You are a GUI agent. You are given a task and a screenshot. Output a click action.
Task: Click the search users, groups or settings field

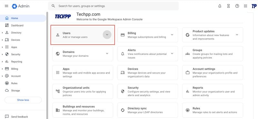coord(114,6)
